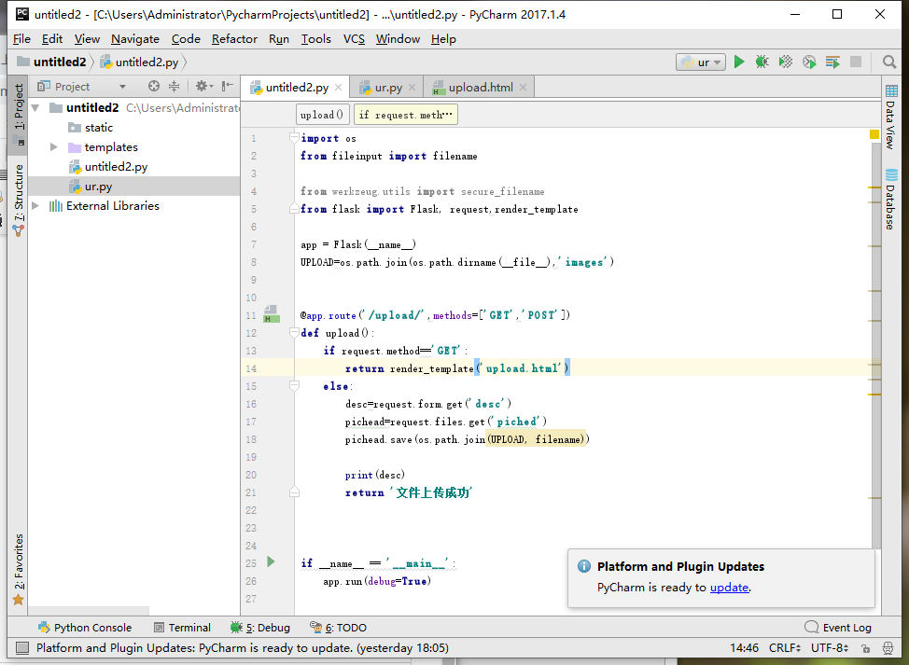Image resolution: width=909 pixels, height=665 pixels.
Task: Click the update link in notification
Action: tap(729, 588)
